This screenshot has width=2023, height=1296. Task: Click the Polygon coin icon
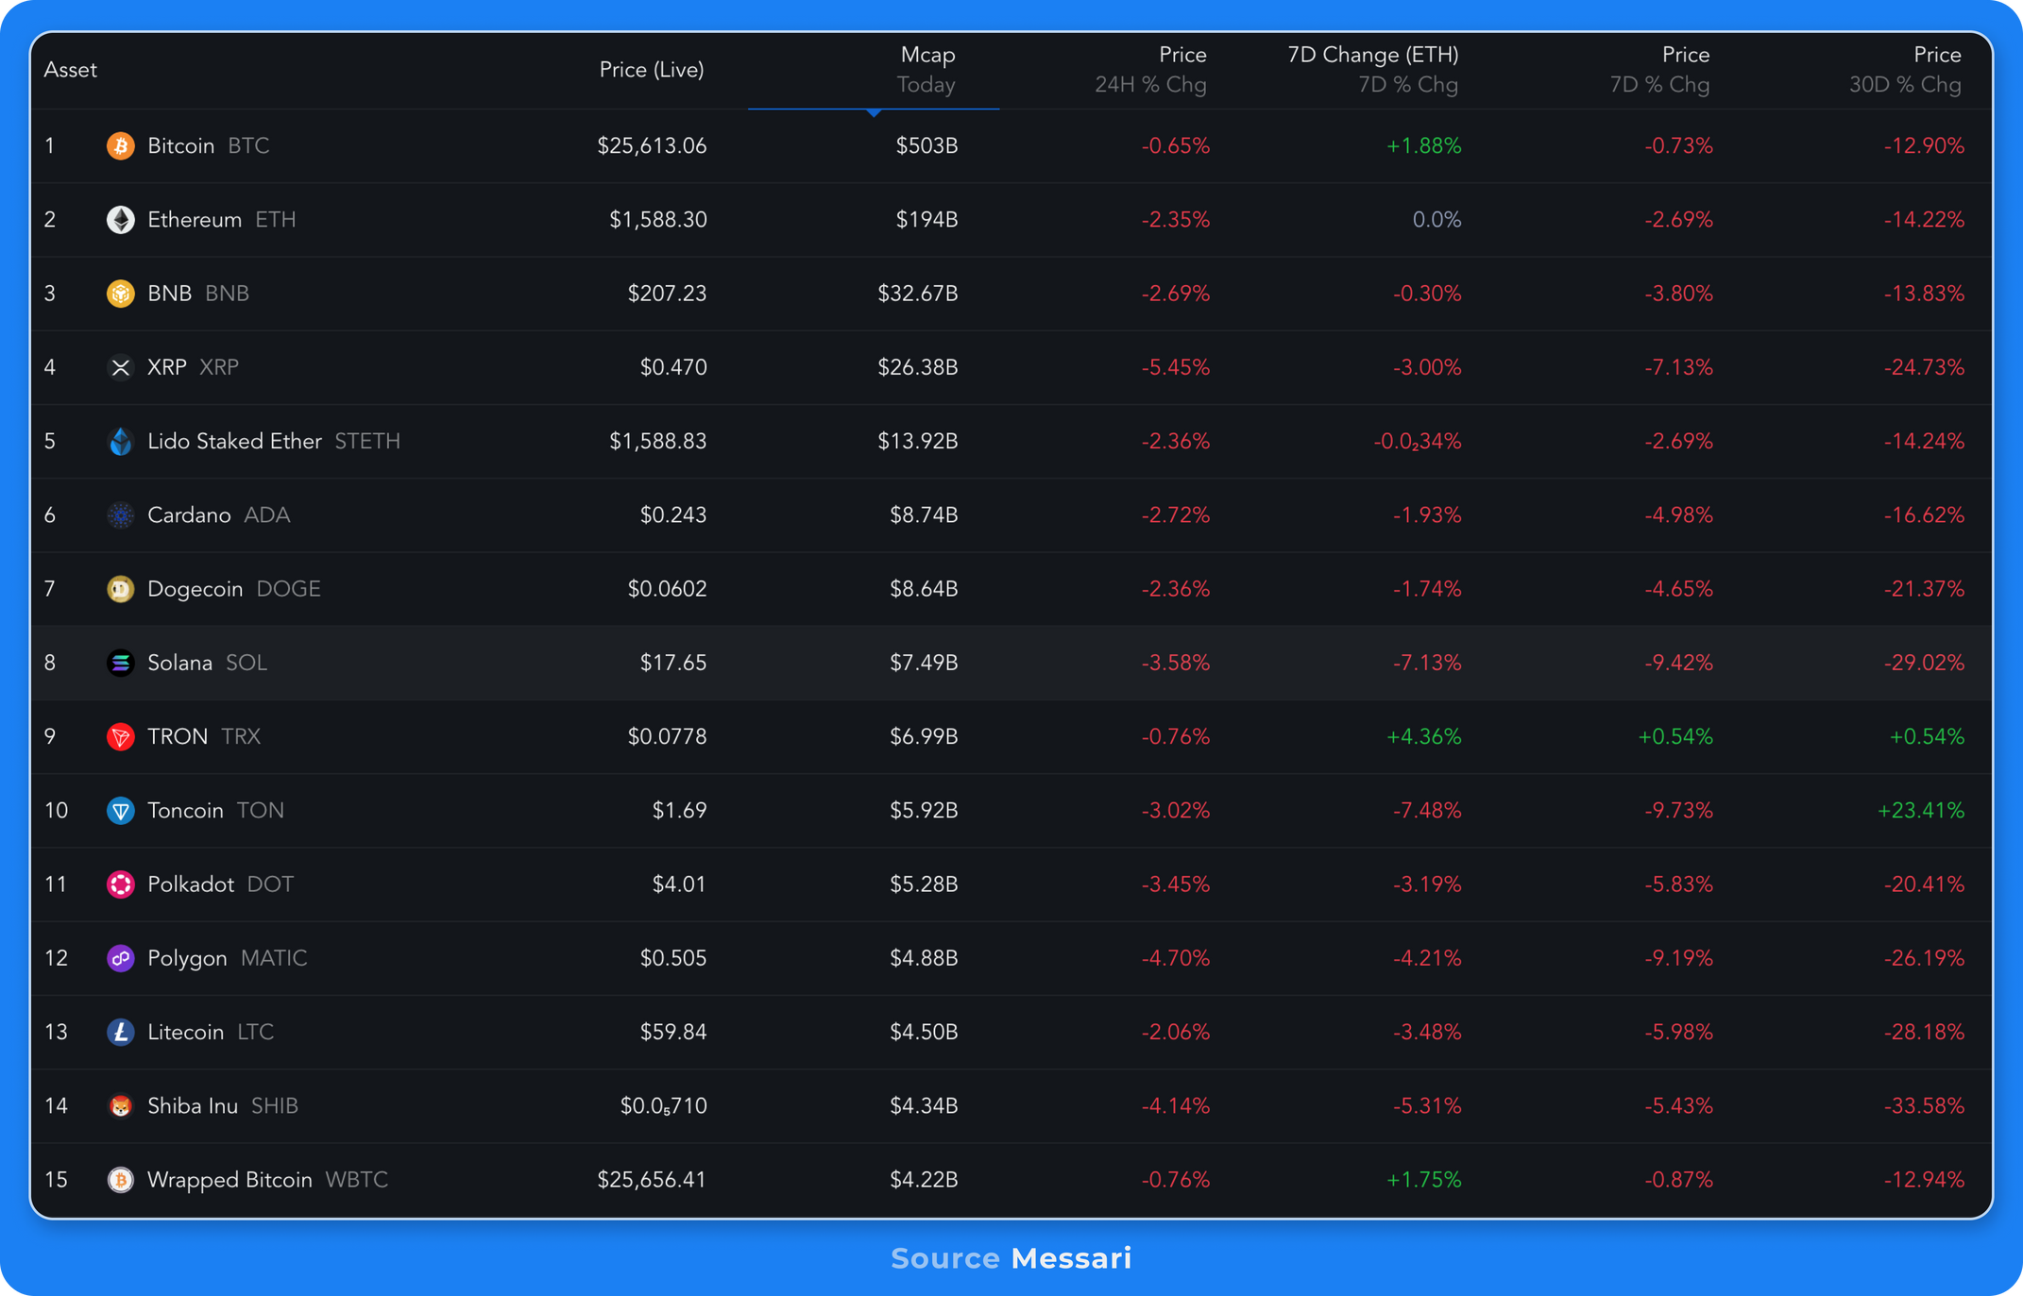coord(120,958)
